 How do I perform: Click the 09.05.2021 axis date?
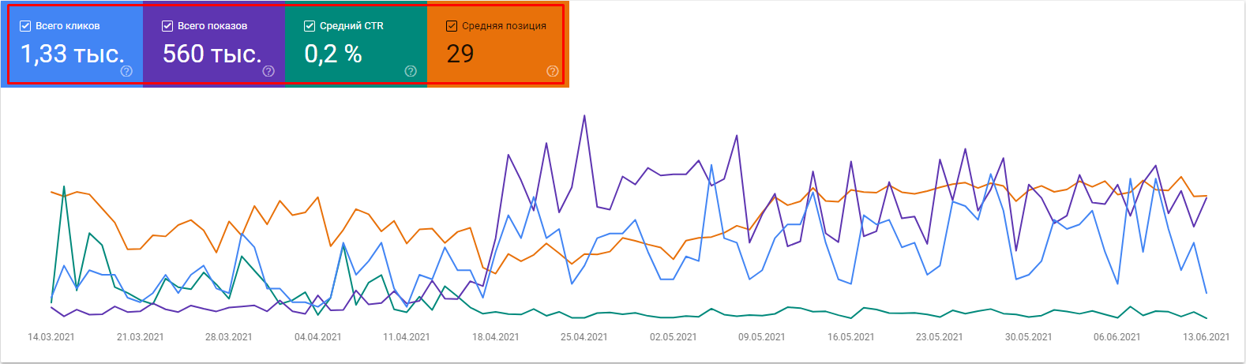762,337
